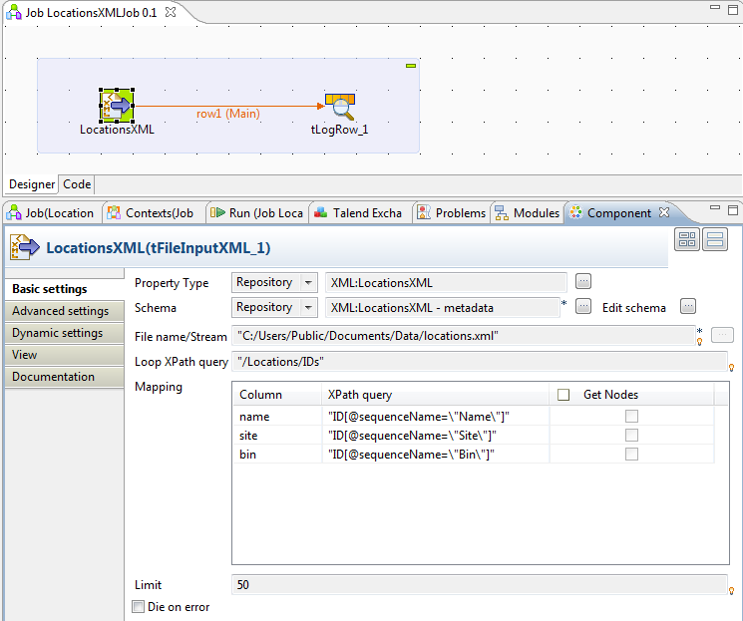Viewport: 743px width, 621px height.
Task: Switch to grid layout view icon
Action: (x=687, y=239)
